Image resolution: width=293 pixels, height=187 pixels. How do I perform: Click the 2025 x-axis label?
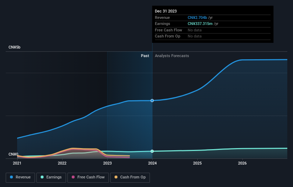(197, 163)
